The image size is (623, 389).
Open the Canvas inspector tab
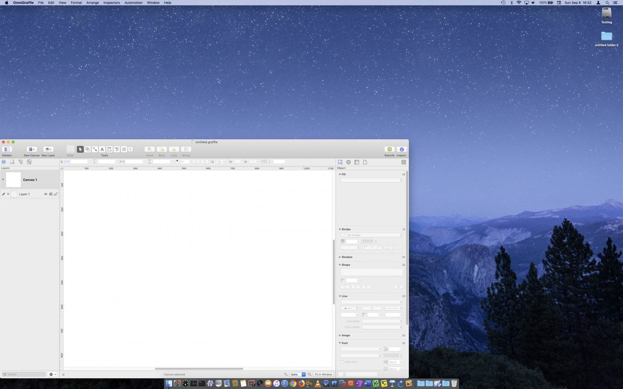(357, 162)
